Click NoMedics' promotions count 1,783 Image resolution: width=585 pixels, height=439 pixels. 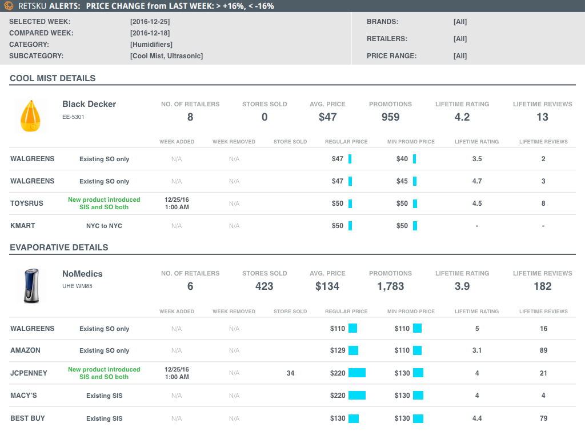click(391, 286)
